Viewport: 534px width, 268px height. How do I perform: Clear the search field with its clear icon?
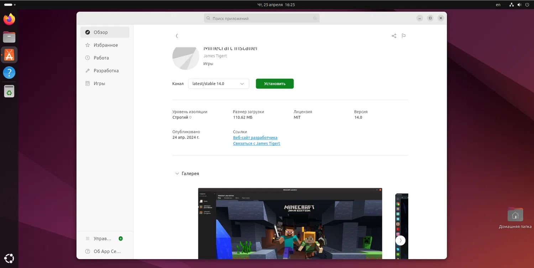coord(315,18)
